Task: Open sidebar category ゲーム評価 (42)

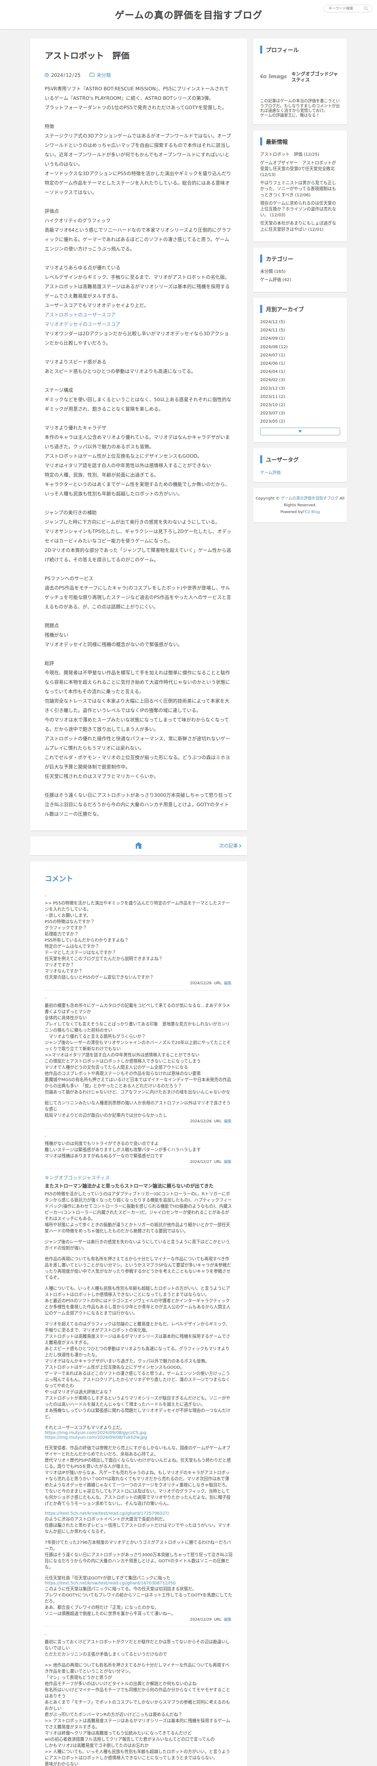Action: (275, 279)
